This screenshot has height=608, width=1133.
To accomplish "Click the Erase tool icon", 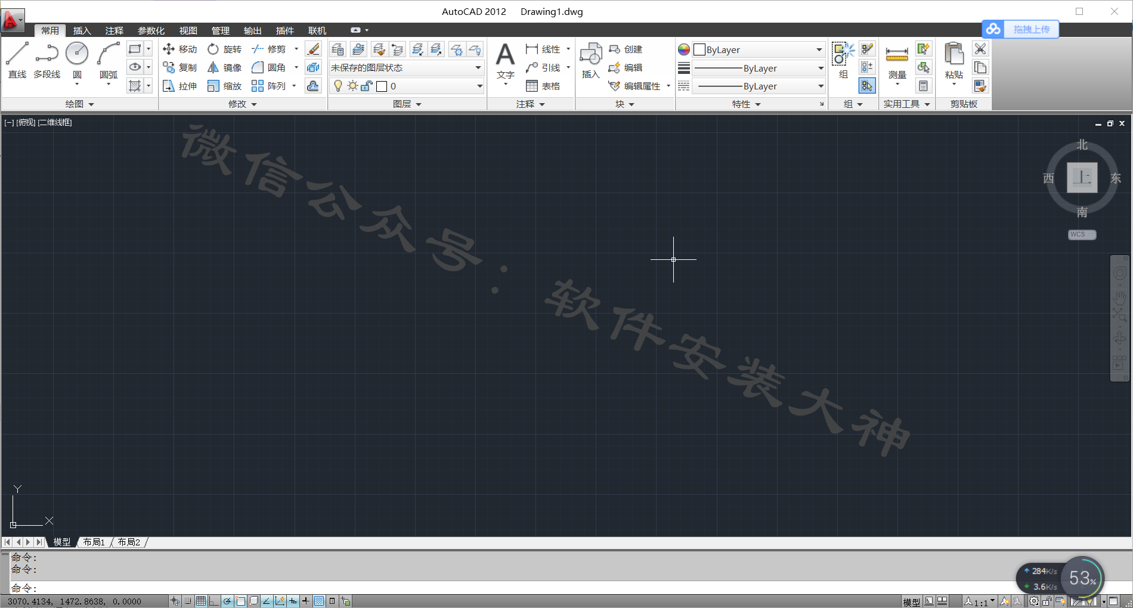I will click(x=313, y=49).
